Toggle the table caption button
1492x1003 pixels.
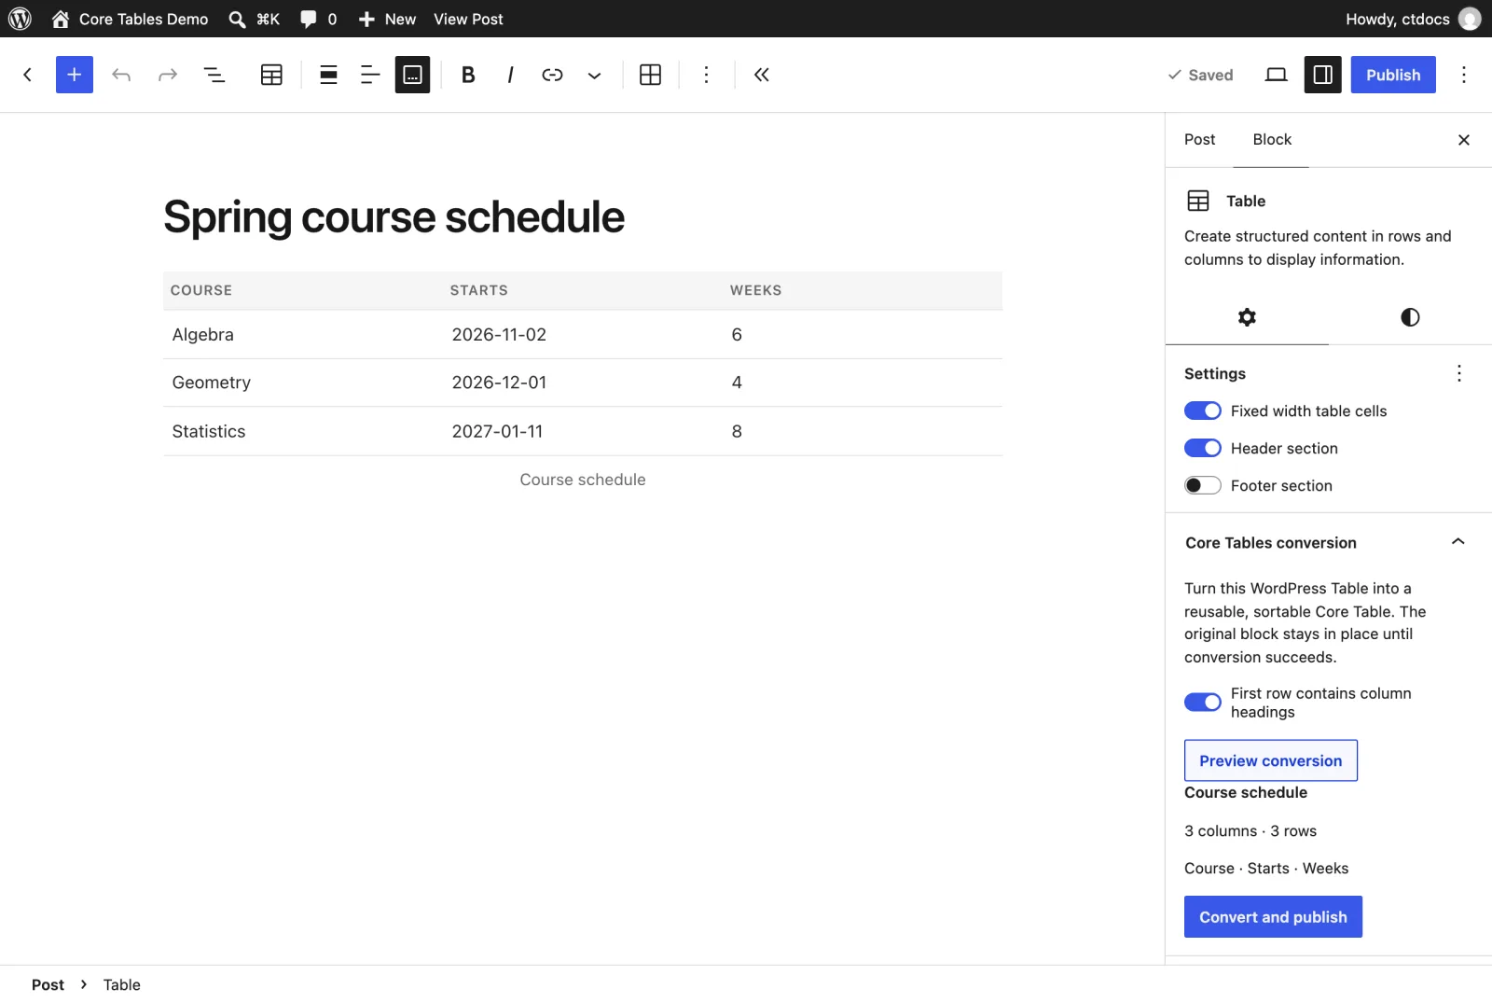(x=412, y=75)
